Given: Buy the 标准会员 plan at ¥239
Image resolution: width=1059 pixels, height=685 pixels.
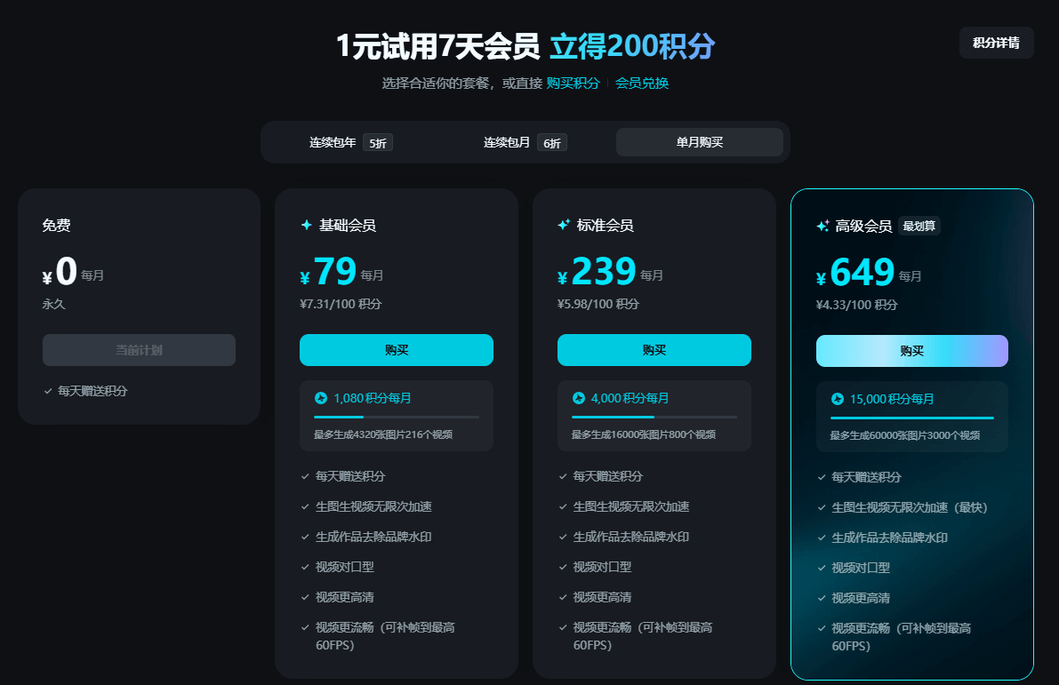Looking at the screenshot, I should tap(654, 350).
